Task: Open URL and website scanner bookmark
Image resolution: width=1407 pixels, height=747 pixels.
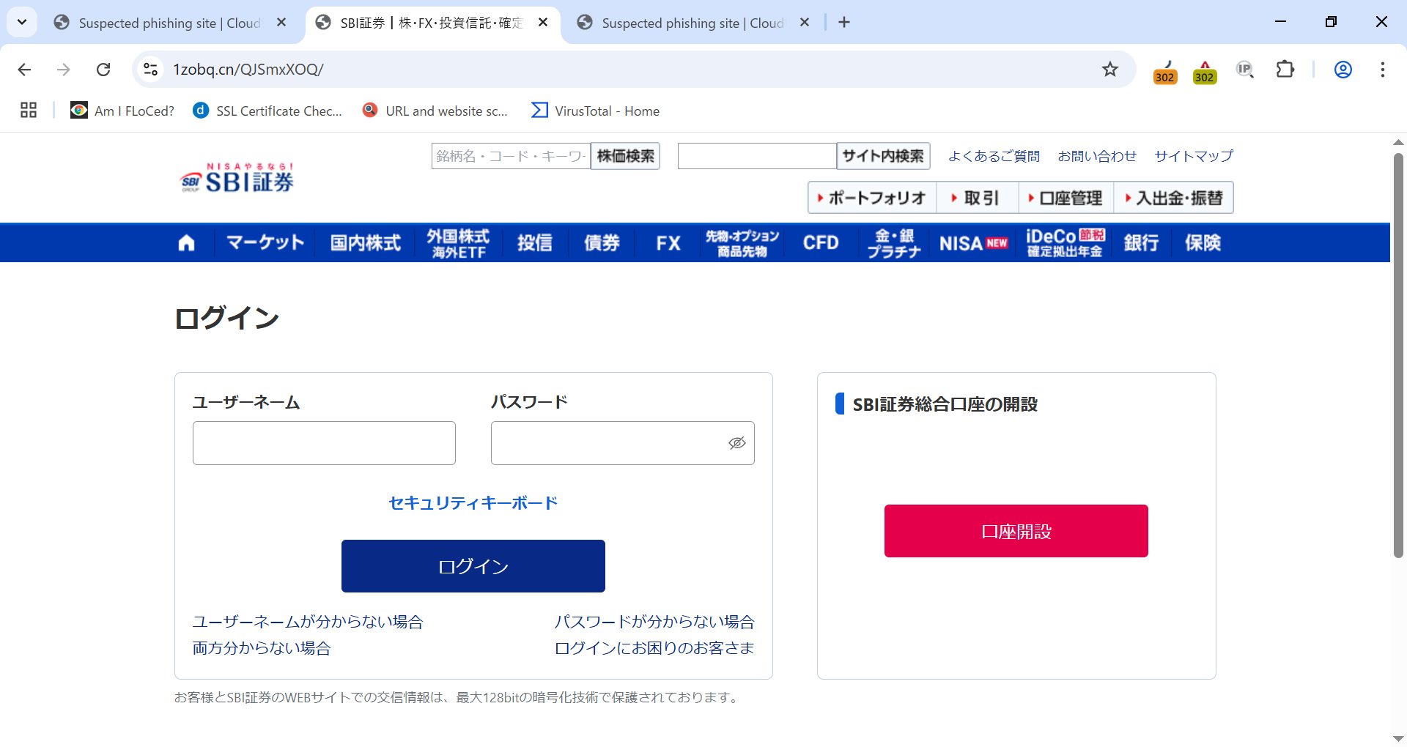Action: (x=435, y=111)
